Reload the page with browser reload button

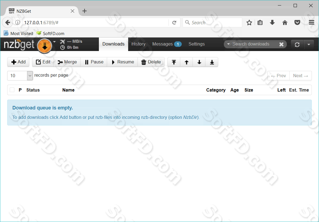point(174,23)
